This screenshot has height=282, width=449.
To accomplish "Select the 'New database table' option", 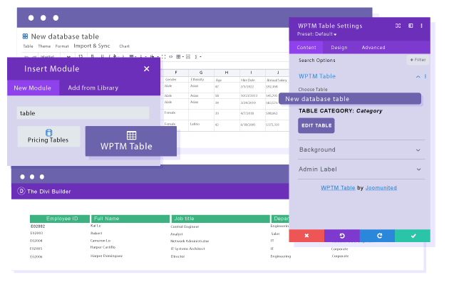I will point(350,99).
